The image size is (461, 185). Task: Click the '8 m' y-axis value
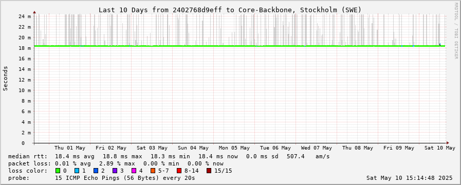pyautogui.click(x=26, y=101)
